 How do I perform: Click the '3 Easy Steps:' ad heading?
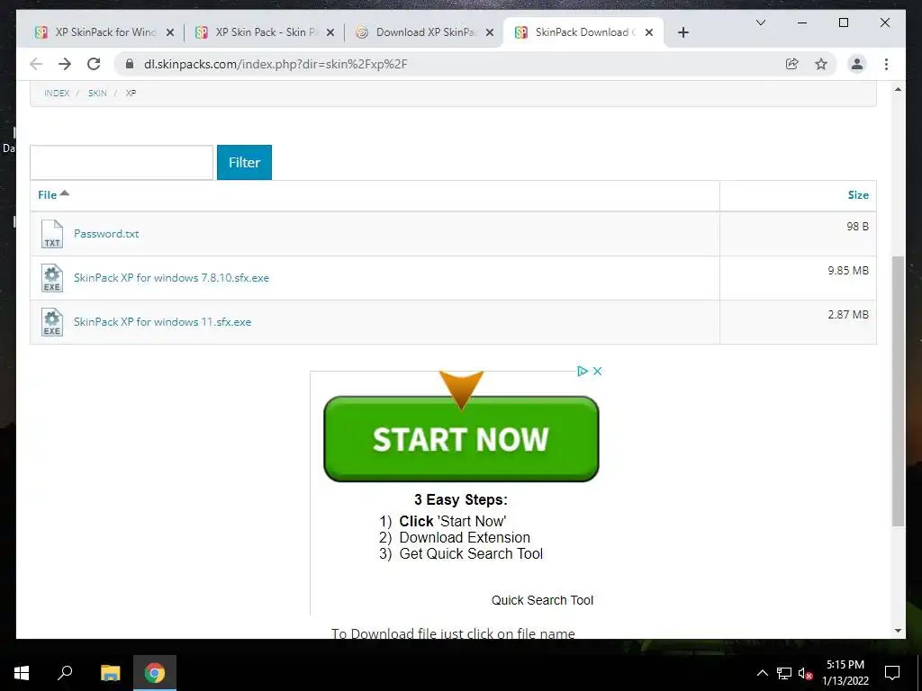coord(460,500)
